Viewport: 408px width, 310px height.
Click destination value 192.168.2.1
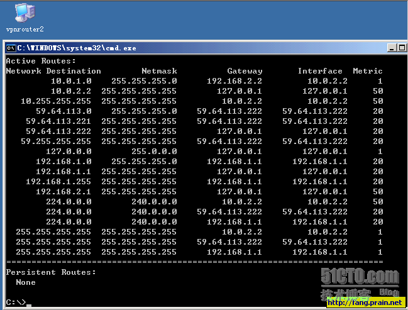tap(63, 192)
